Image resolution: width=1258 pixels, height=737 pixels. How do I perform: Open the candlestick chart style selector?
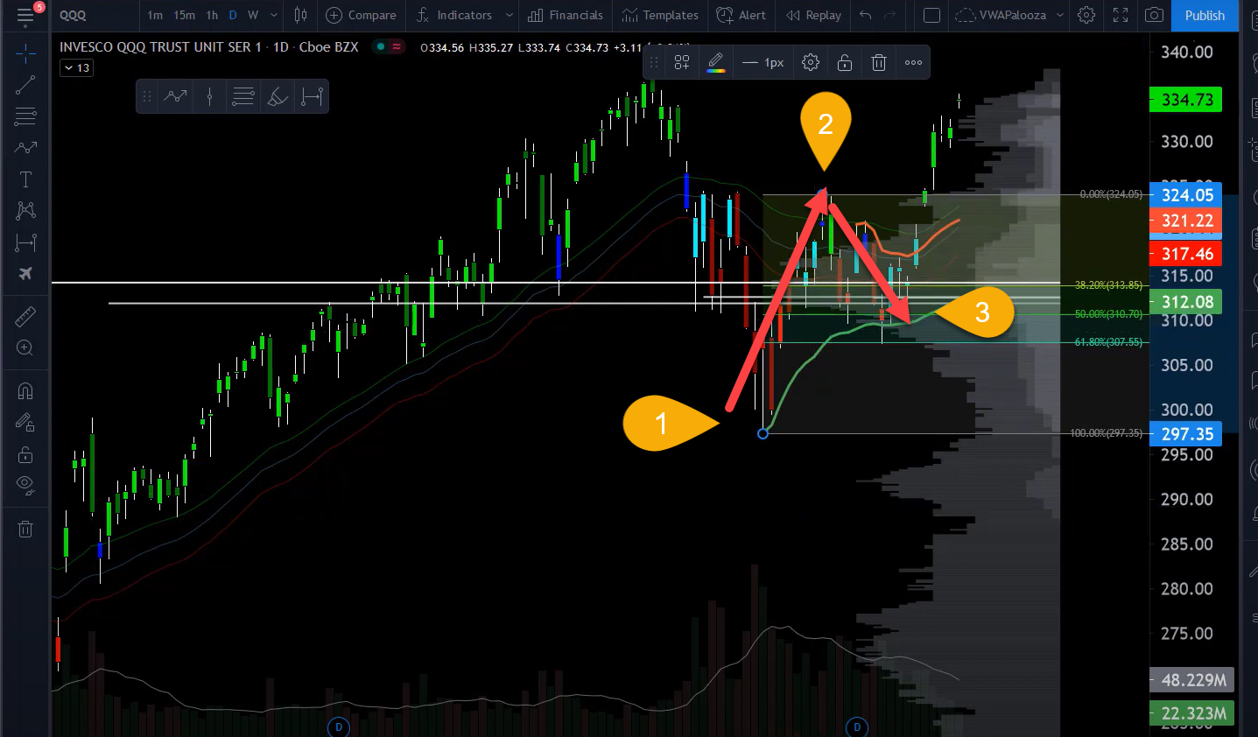(300, 15)
